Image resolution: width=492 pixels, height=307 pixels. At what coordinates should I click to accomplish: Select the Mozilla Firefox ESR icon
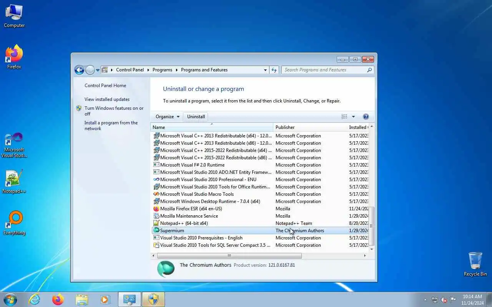(156, 209)
